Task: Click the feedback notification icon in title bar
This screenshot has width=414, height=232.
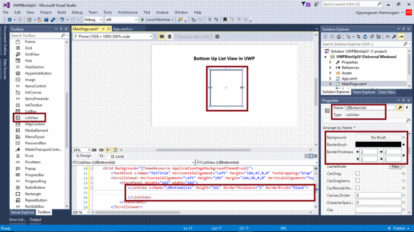Action: [x=316, y=4]
